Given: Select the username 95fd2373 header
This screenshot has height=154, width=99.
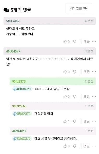Looking at the screenshot, I should tap(19, 81).
